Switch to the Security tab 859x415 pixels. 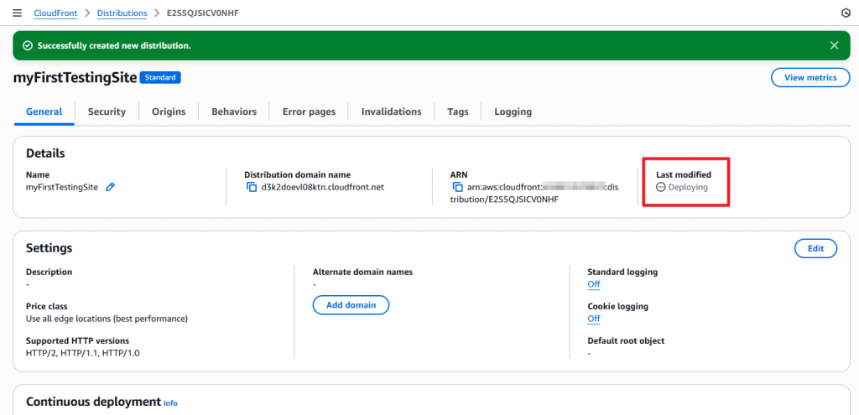[107, 112]
